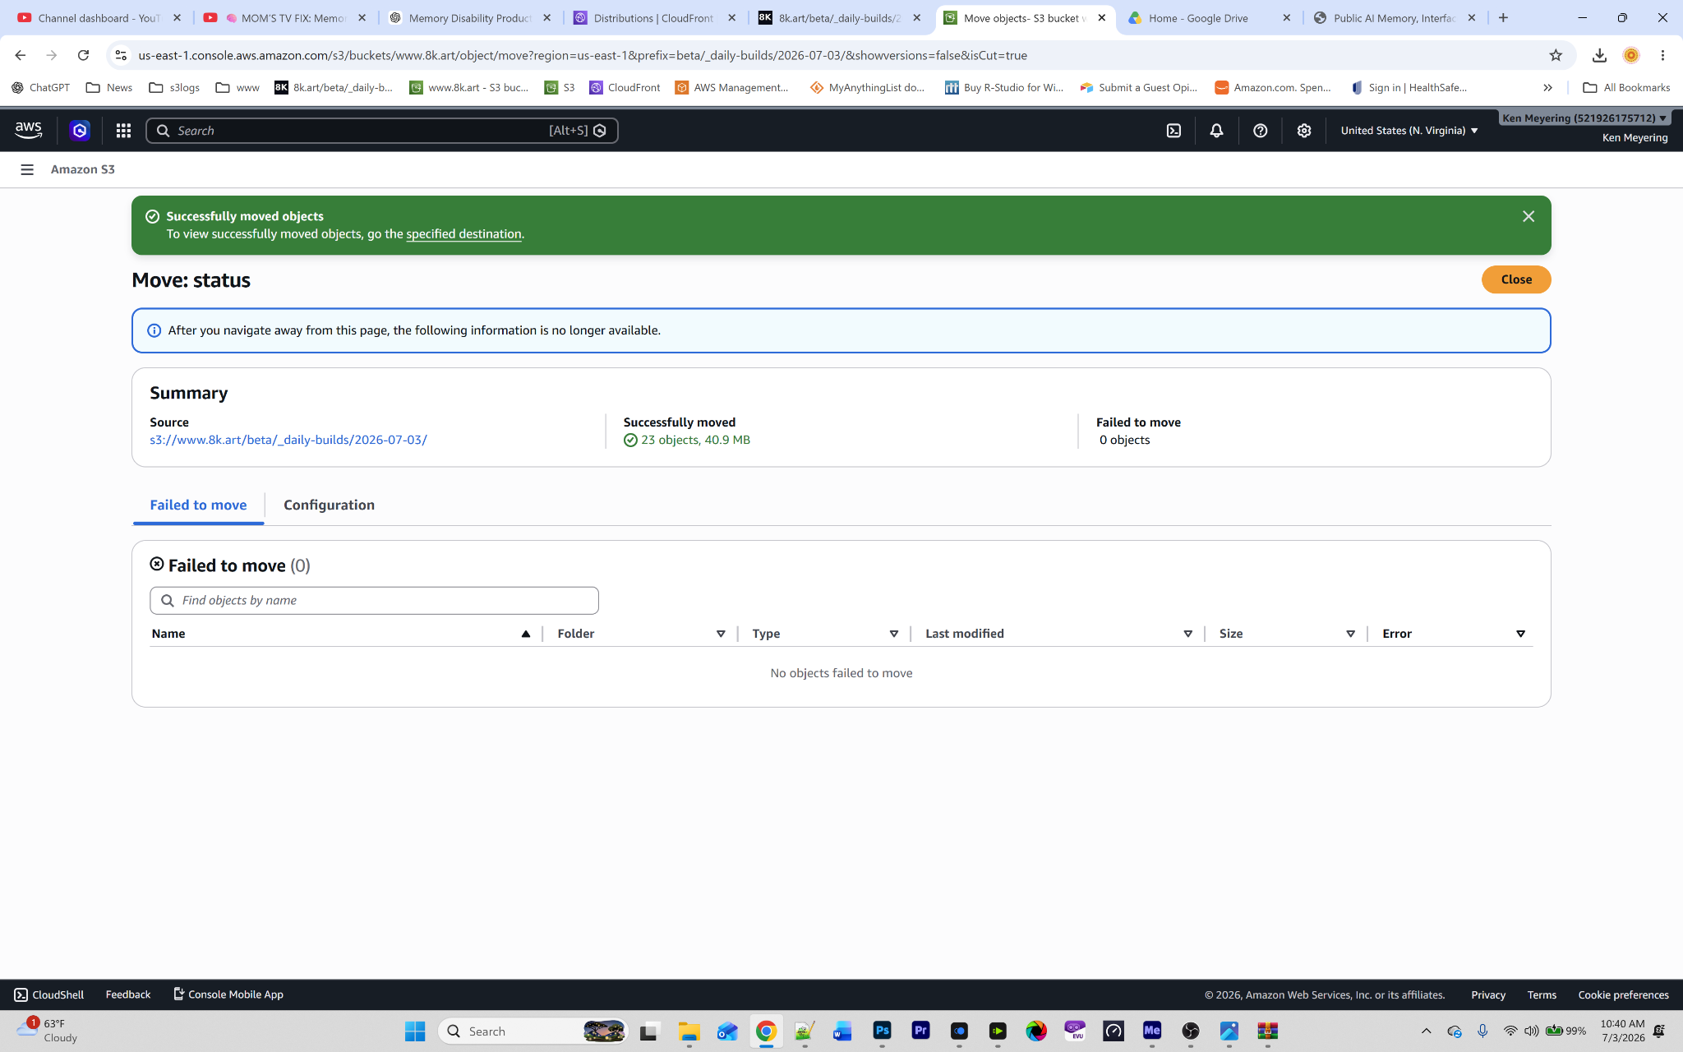1683x1052 pixels.
Task: Close the Move objects S3 browser tab
Action: point(1102,17)
